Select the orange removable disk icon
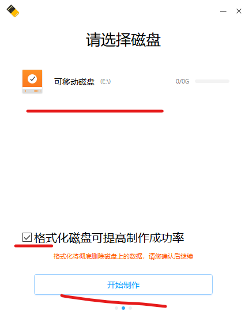Image resolution: width=245 pixels, height=315 pixels. coord(32,81)
